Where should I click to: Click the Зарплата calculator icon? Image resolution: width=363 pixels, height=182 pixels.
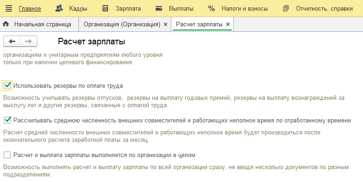105,9
